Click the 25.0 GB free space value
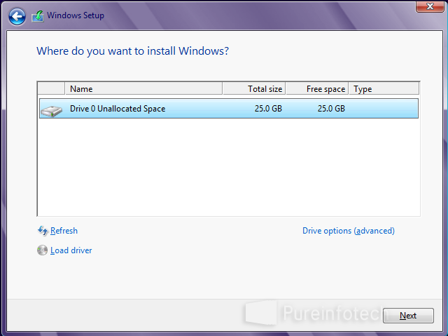The height and width of the screenshot is (336, 448). 331,109
